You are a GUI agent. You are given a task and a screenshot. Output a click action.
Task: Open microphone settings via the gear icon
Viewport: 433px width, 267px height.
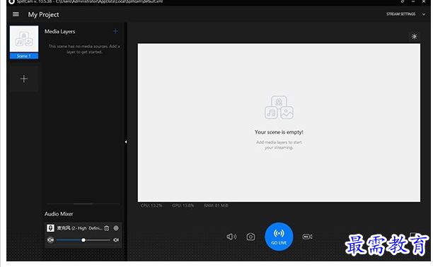116,228
